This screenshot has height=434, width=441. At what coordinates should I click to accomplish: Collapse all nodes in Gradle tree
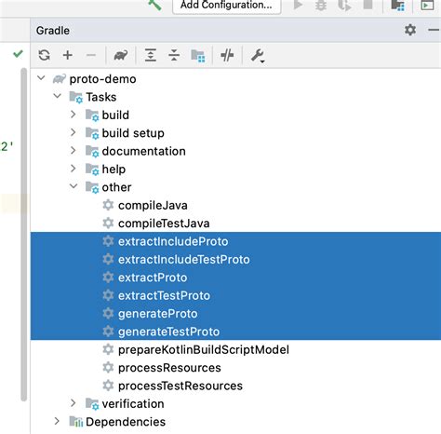coord(174,55)
